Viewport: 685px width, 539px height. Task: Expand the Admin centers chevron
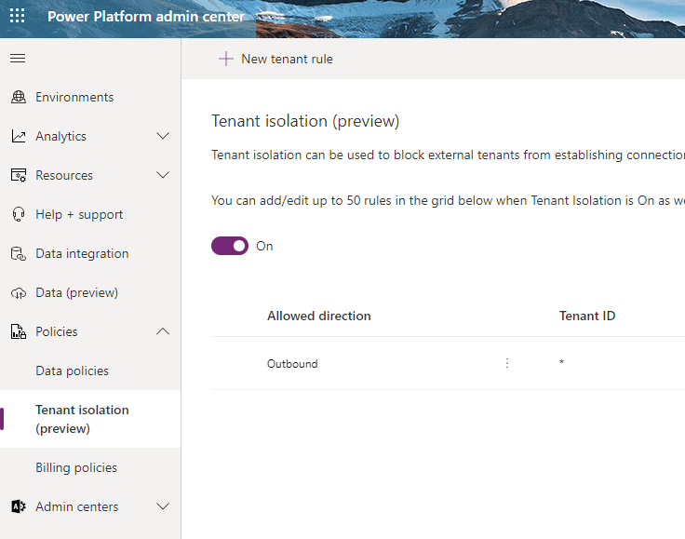[x=163, y=507]
